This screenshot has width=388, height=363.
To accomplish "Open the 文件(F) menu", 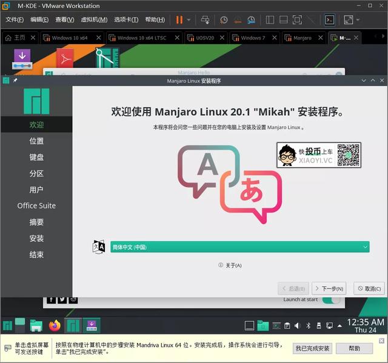I will point(15,19).
